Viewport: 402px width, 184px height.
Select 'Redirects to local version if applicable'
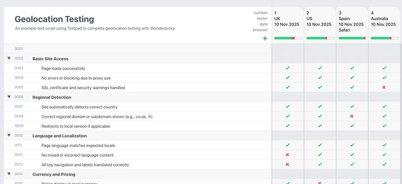pyautogui.click(x=76, y=126)
